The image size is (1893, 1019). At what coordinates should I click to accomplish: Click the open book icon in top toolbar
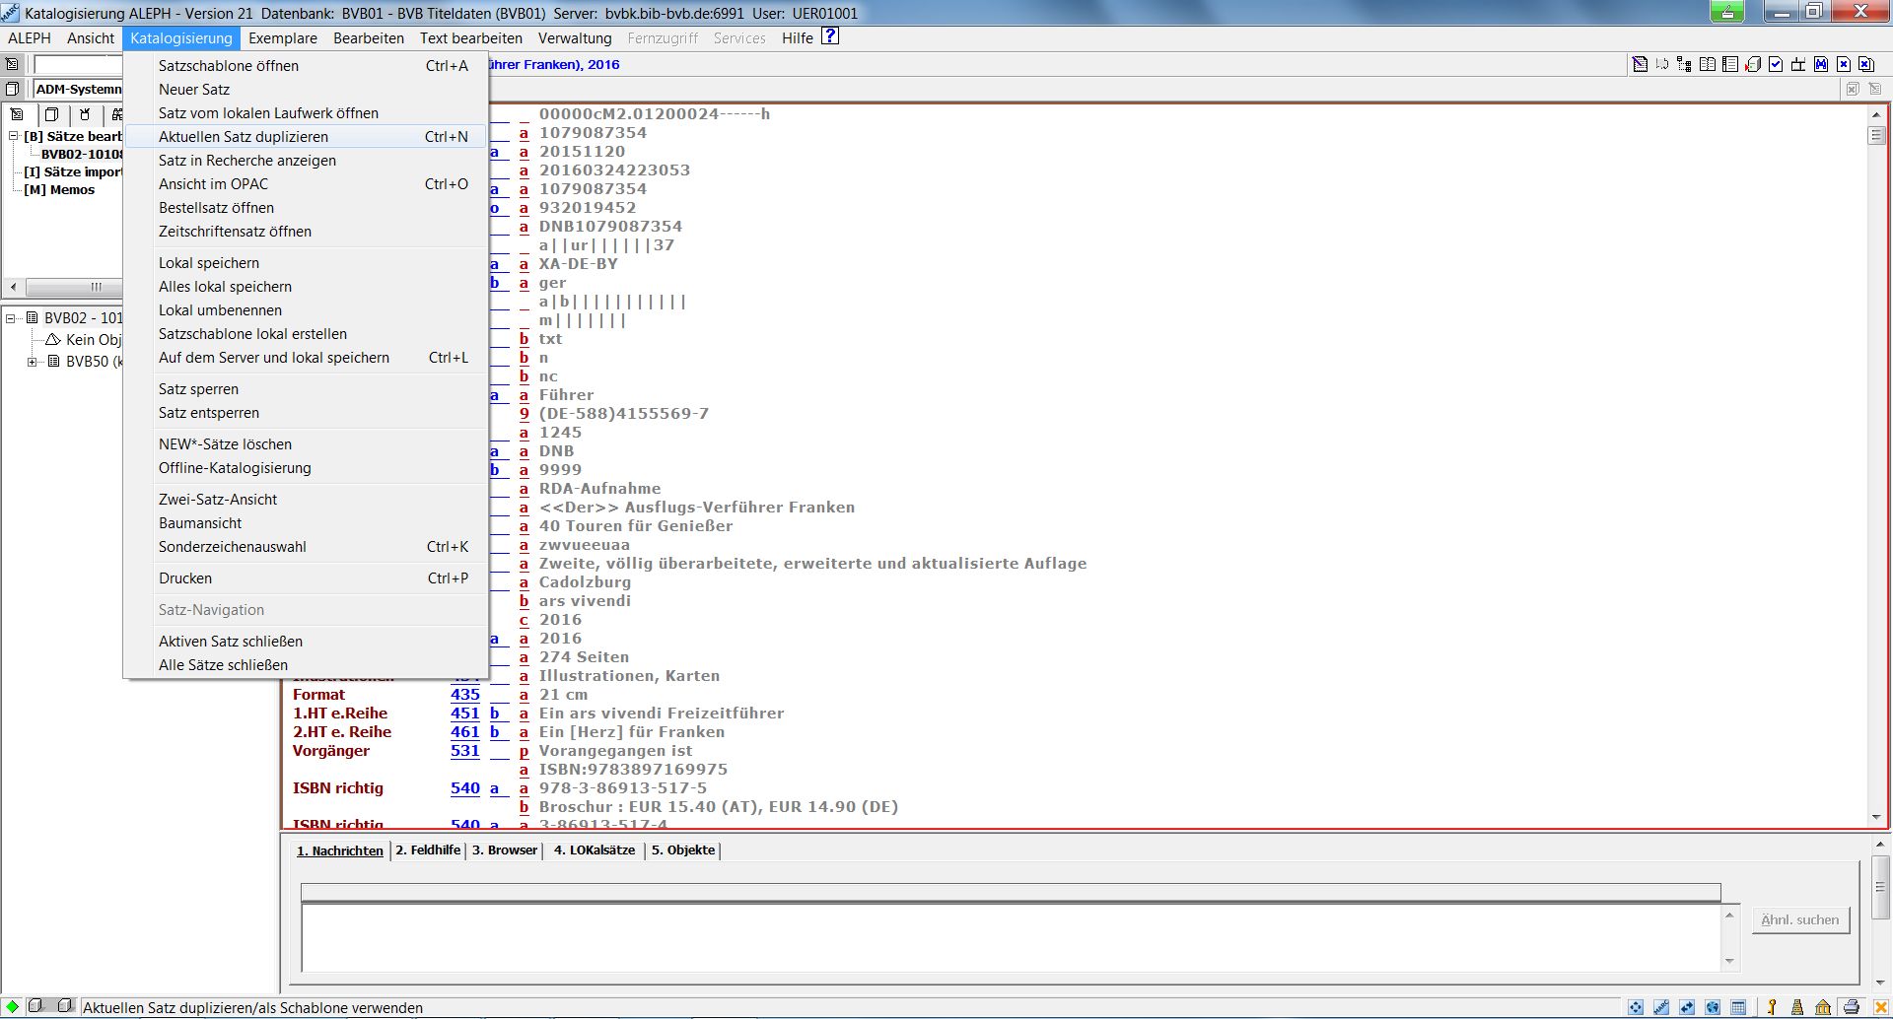click(1708, 64)
